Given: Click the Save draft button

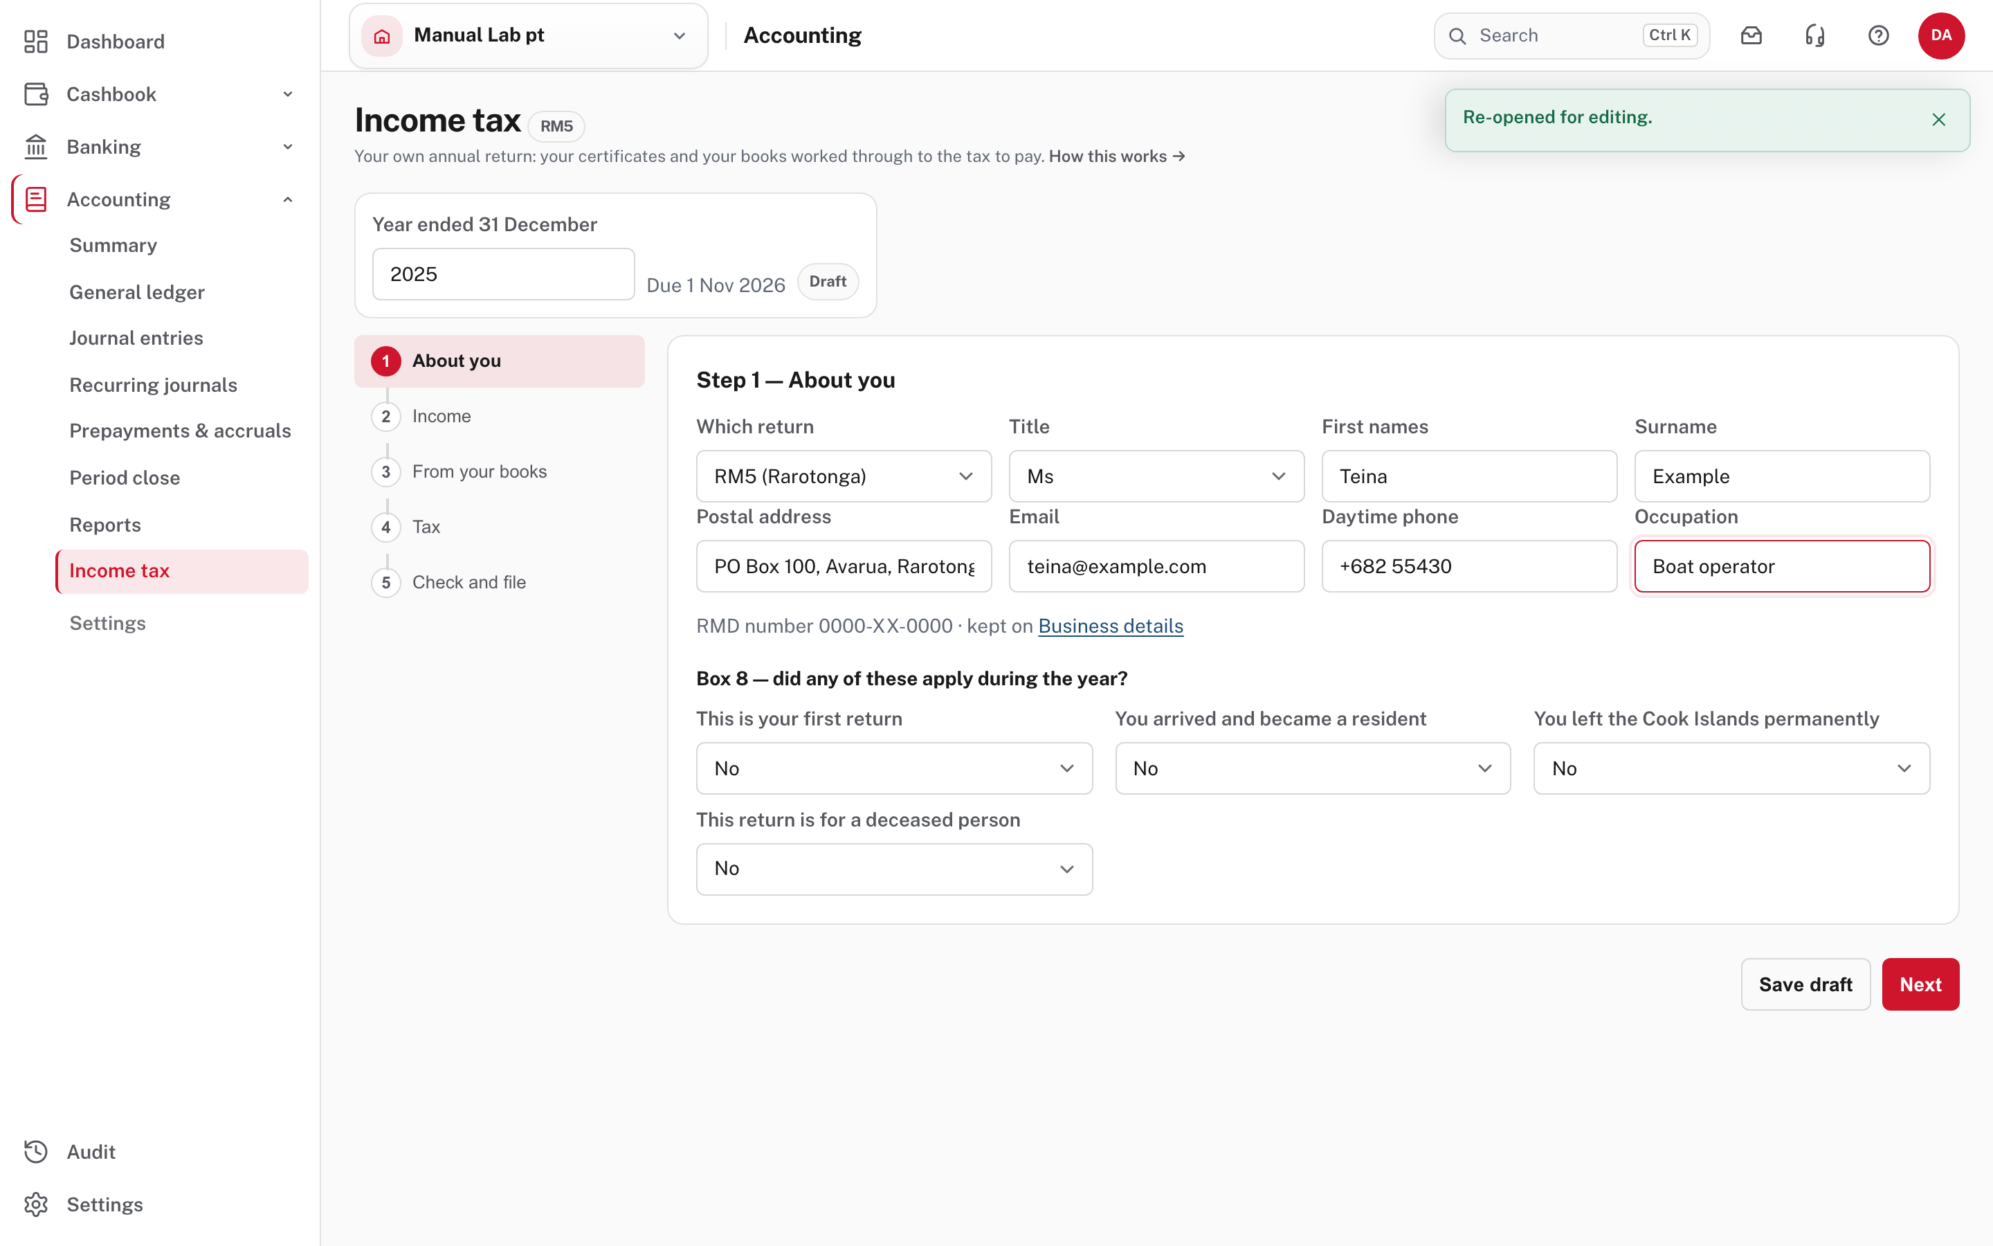Looking at the screenshot, I should pos(1805,984).
